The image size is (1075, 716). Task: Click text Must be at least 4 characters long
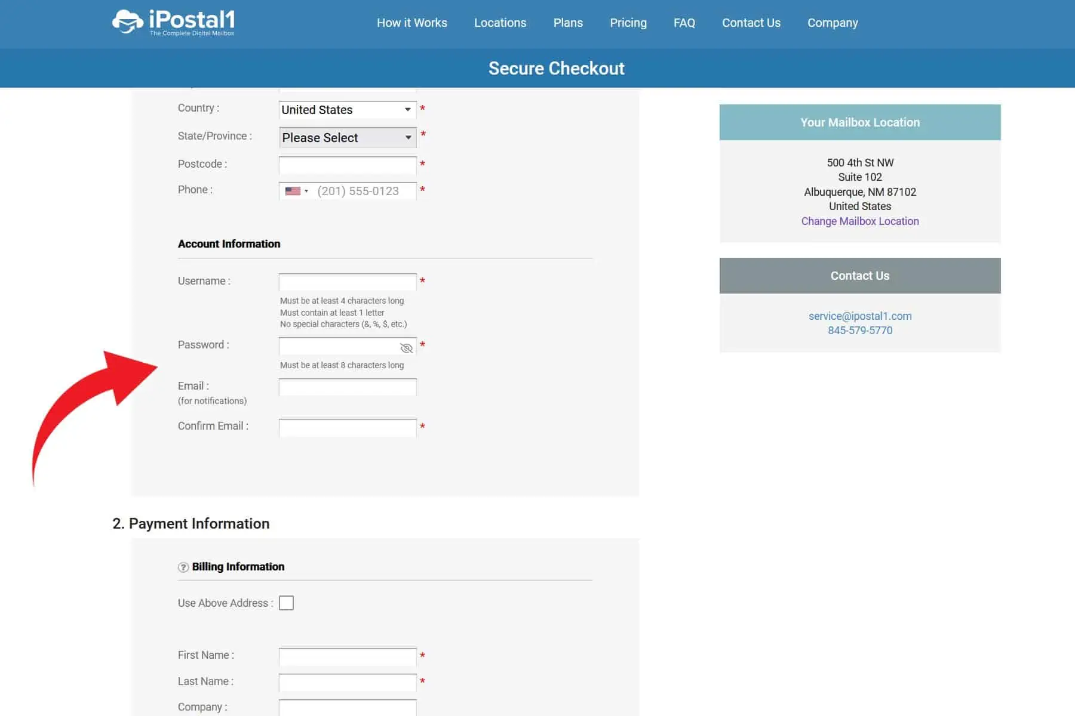click(x=342, y=301)
